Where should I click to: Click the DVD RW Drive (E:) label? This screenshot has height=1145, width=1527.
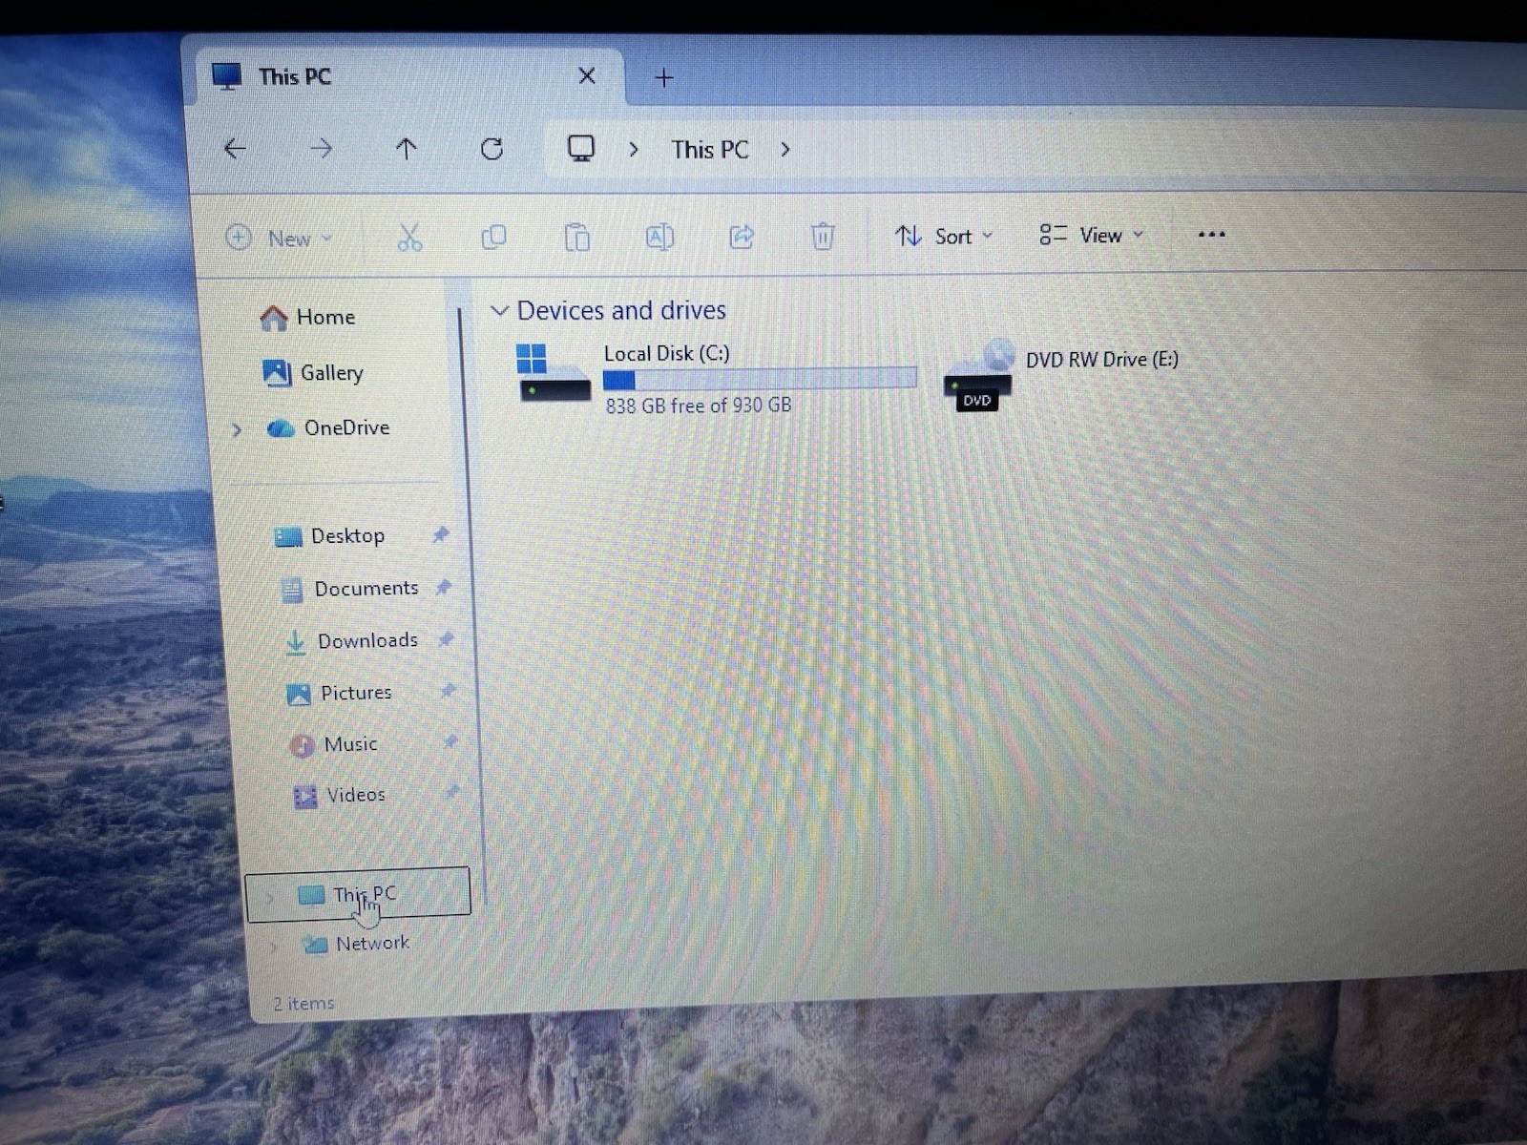1102,360
